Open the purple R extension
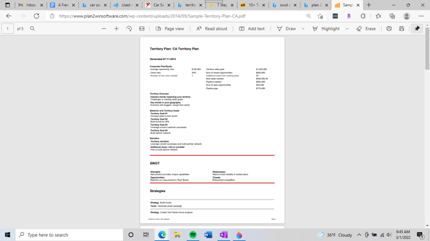The height and width of the screenshot is (241, 430). [349, 16]
